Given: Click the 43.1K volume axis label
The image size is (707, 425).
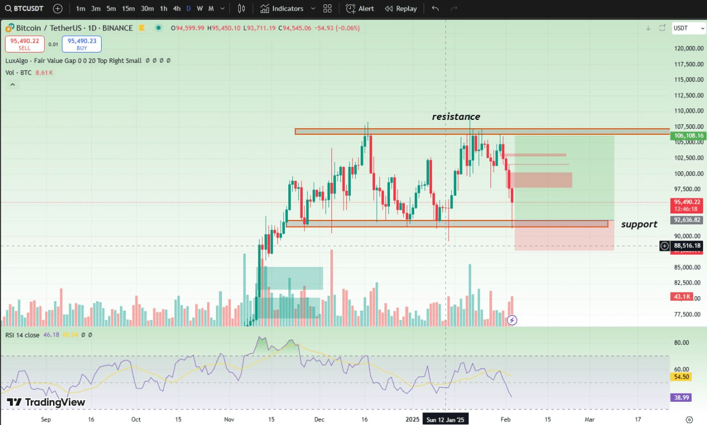Looking at the screenshot, I should tap(682, 297).
